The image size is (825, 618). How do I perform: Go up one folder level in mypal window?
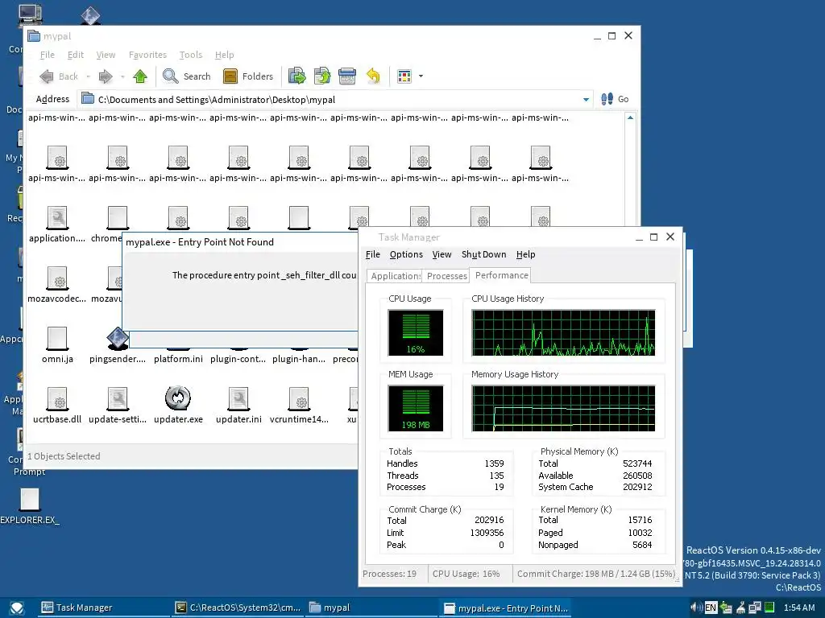pyautogui.click(x=140, y=76)
